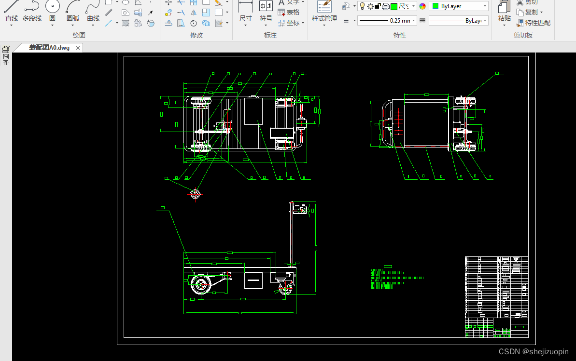
Task: Expand the 样式管理 dropdown arrow
Action: pos(324,26)
